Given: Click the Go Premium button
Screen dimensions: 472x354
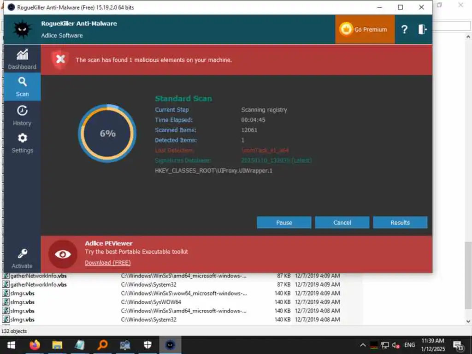Looking at the screenshot, I should coord(365,29).
